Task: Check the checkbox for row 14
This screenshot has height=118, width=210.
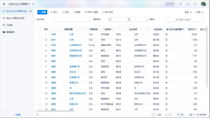Action: pyautogui.click(x=39, y=104)
